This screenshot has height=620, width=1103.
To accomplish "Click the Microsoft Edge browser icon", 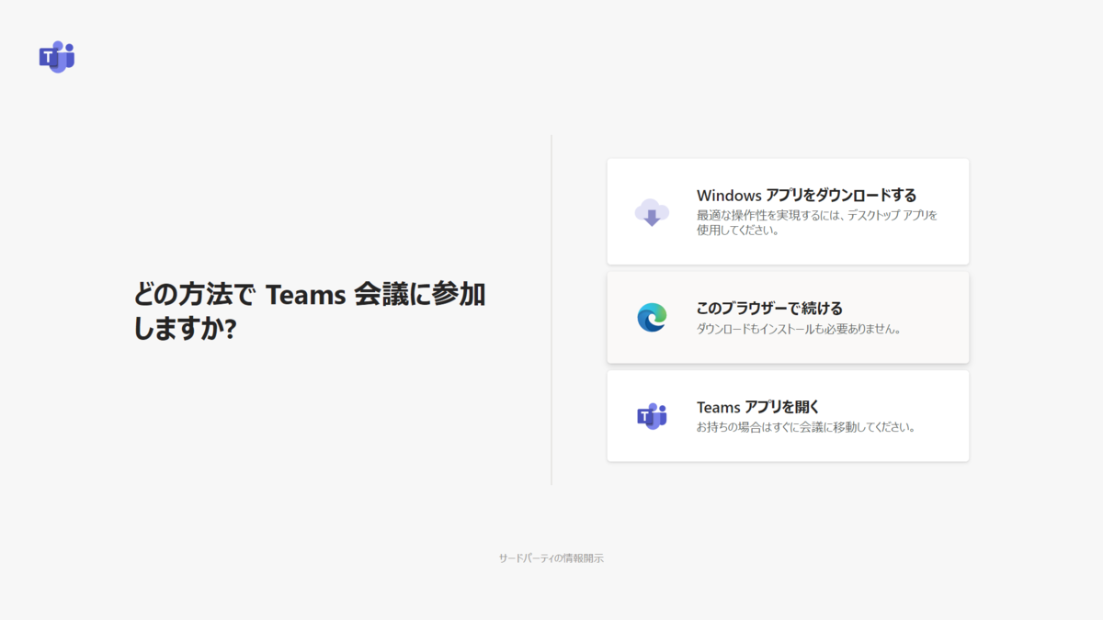I will (652, 318).
